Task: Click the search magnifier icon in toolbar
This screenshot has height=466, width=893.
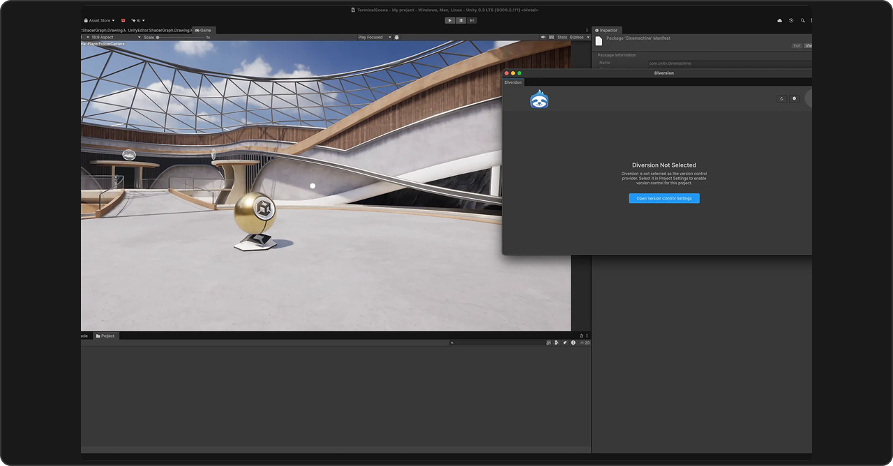Action: pos(802,20)
